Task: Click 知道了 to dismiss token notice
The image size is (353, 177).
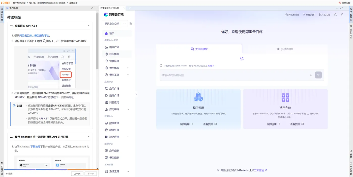Action: [211, 66]
